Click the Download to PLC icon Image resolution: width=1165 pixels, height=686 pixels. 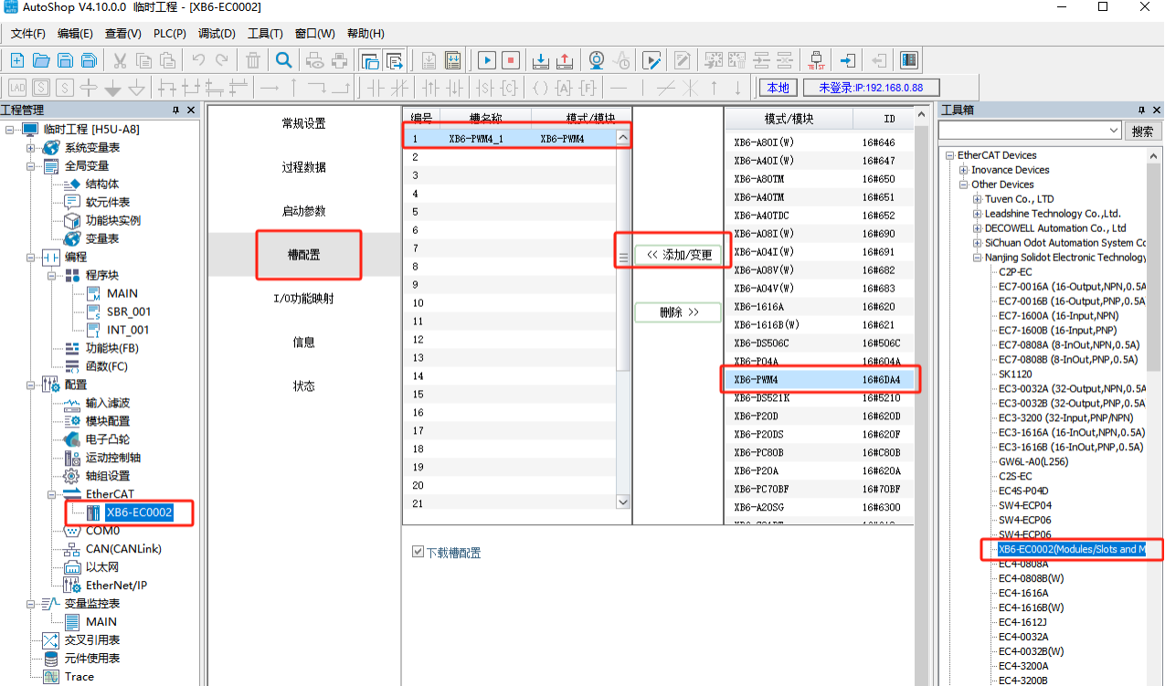(x=541, y=60)
